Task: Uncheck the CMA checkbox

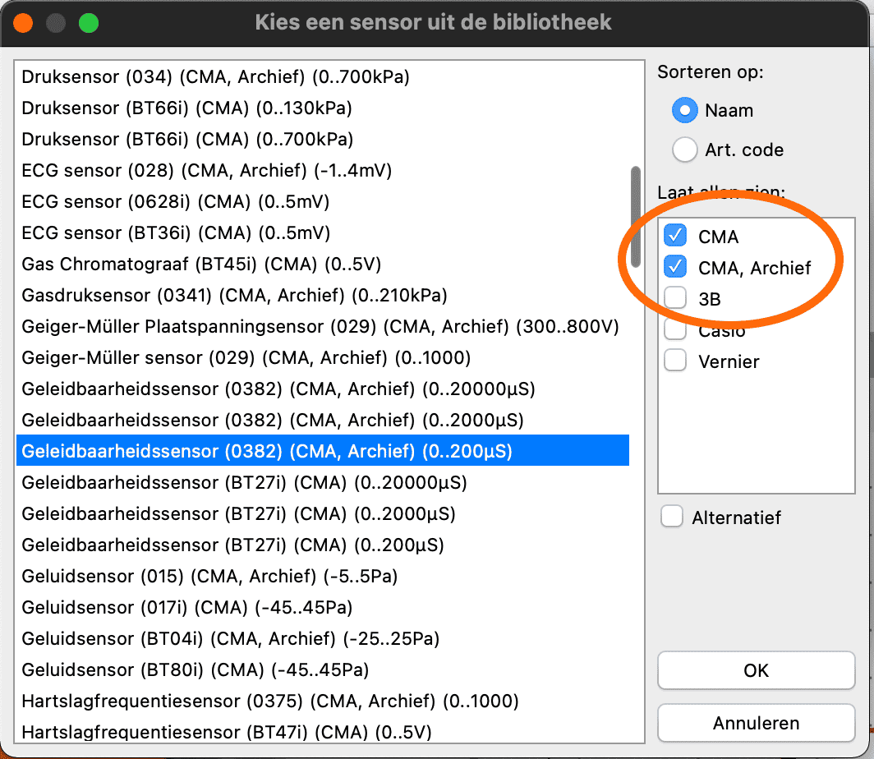Action: (675, 237)
